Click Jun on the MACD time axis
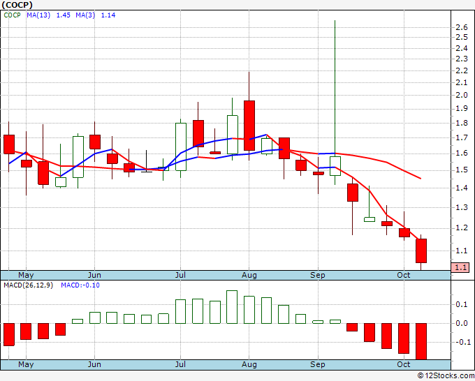 (94, 364)
